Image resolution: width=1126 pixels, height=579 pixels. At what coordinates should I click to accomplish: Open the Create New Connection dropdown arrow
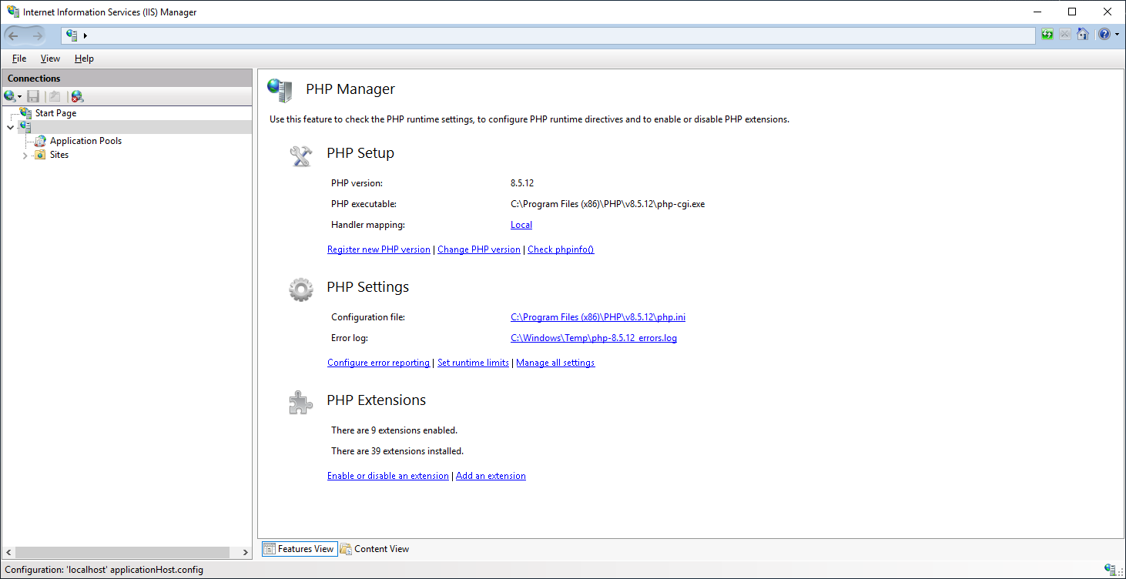(19, 97)
